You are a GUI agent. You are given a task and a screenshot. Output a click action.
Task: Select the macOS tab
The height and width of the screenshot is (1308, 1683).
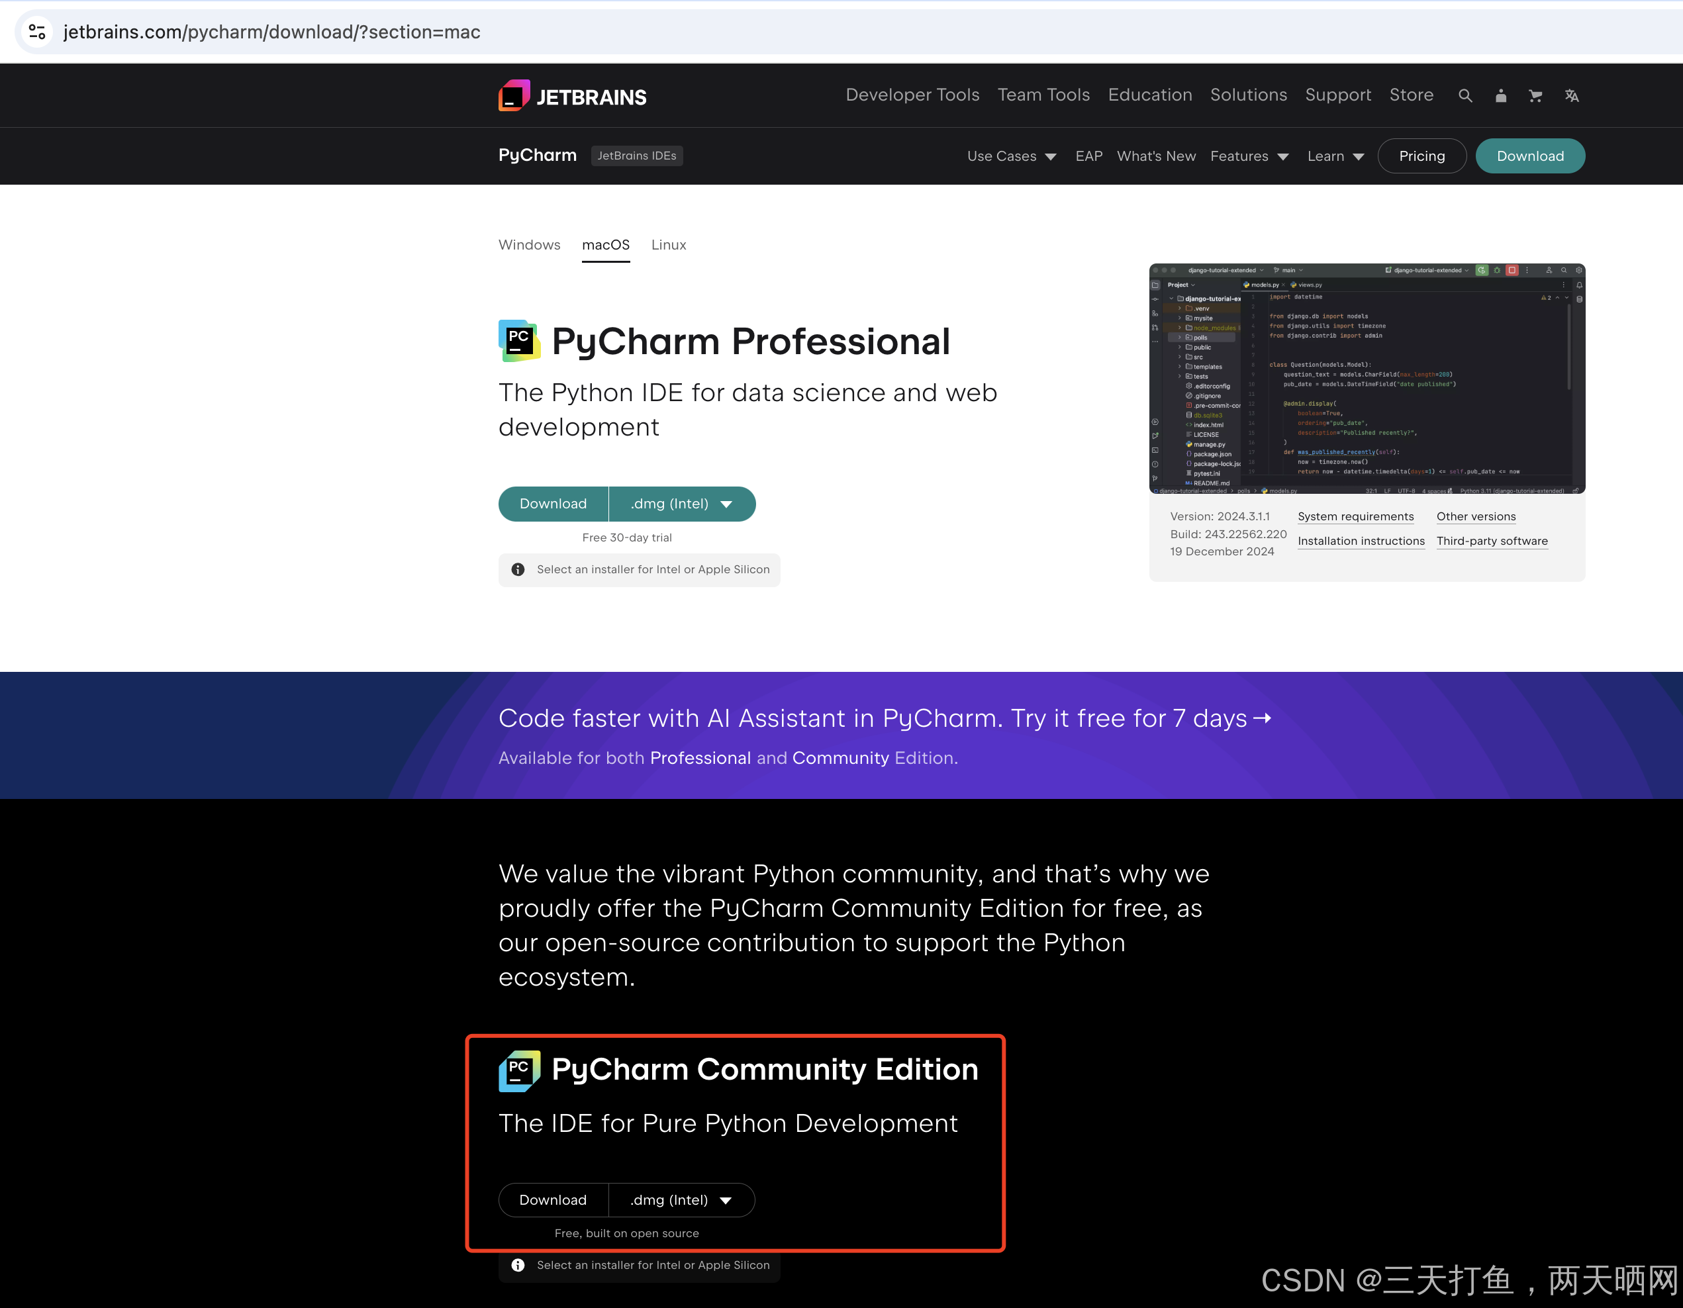point(608,246)
